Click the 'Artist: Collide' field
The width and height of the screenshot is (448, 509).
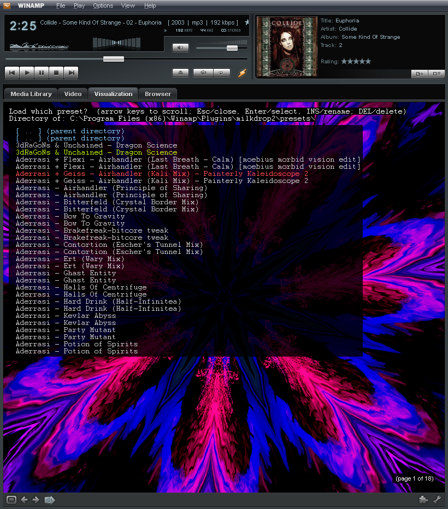pyautogui.click(x=339, y=28)
